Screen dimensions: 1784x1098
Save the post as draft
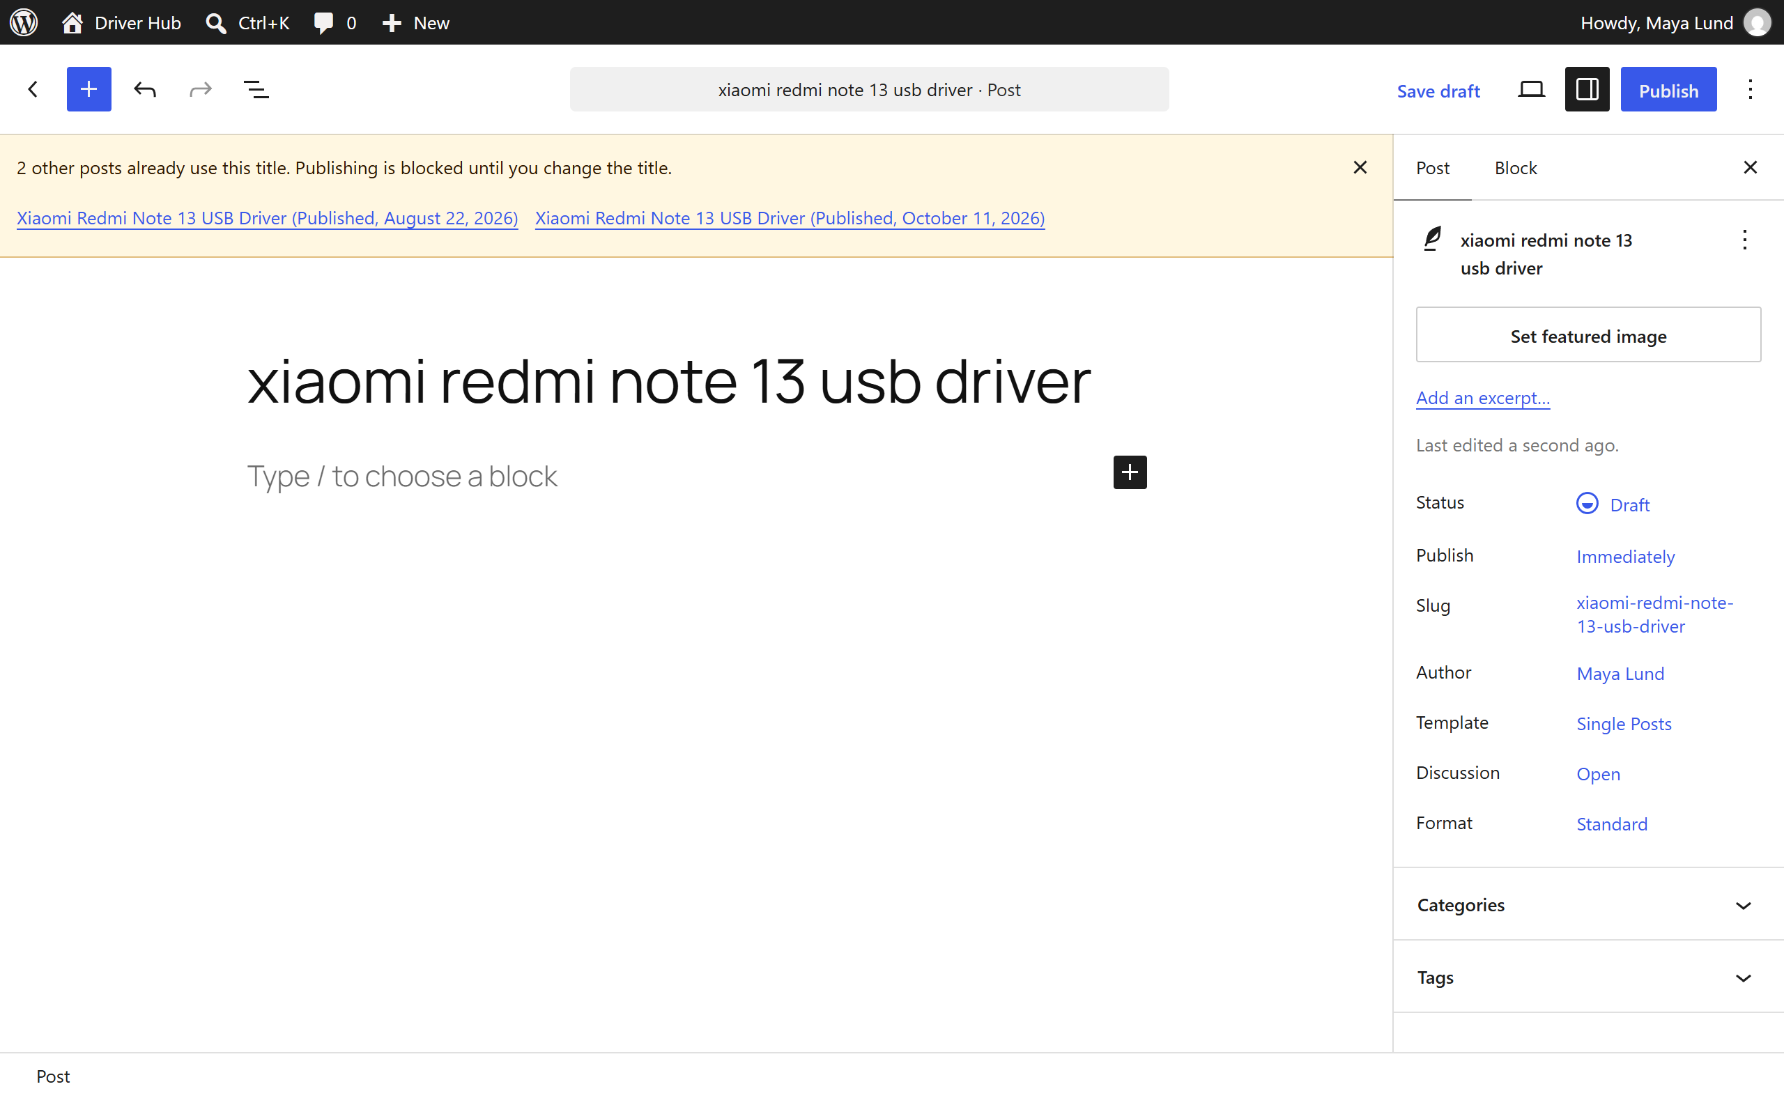click(x=1438, y=91)
